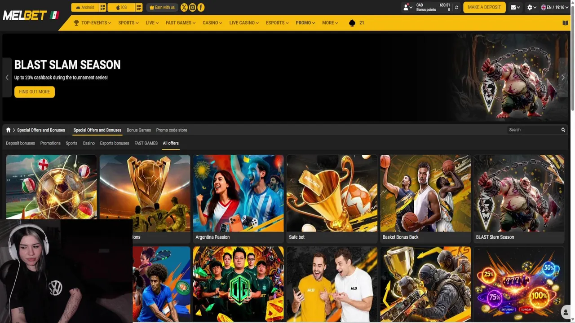Image resolution: width=575 pixels, height=323 pixels.
Task: Open the OG esports team offer
Action: coord(238,284)
